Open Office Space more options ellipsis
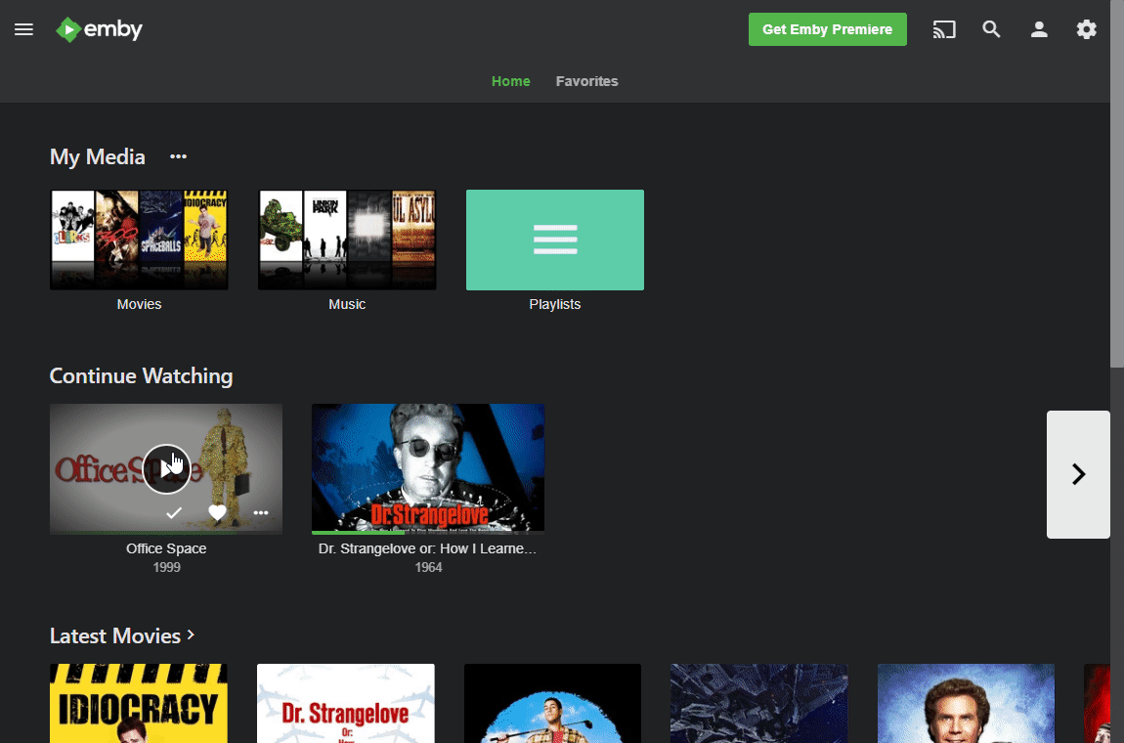1124x743 pixels. pos(261,513)
